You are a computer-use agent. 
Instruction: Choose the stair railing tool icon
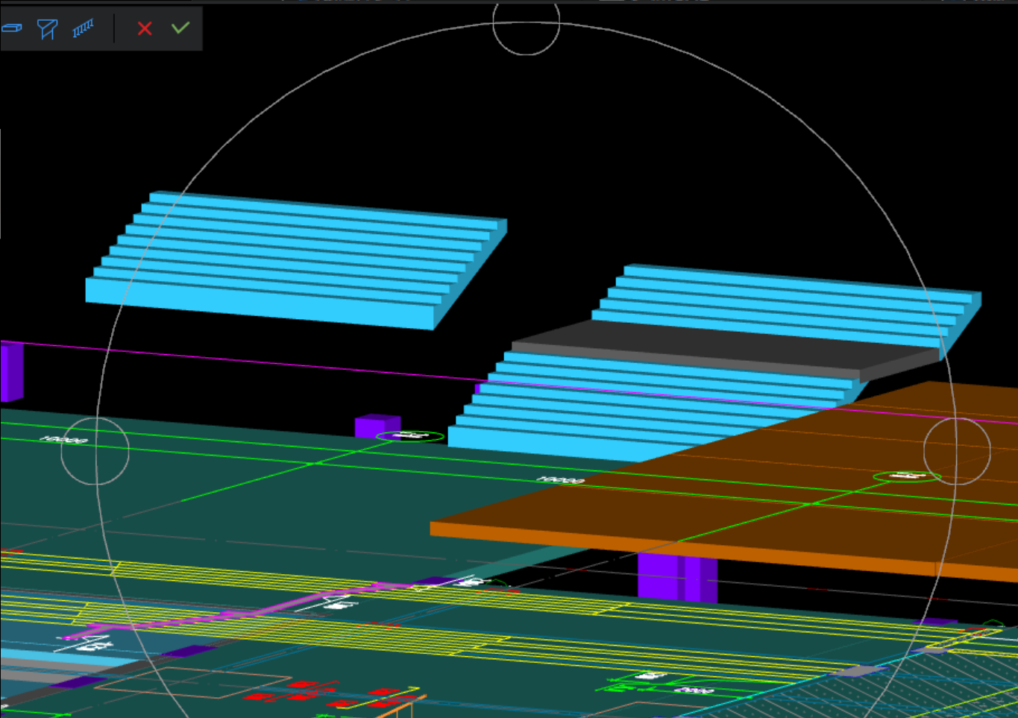83,28
